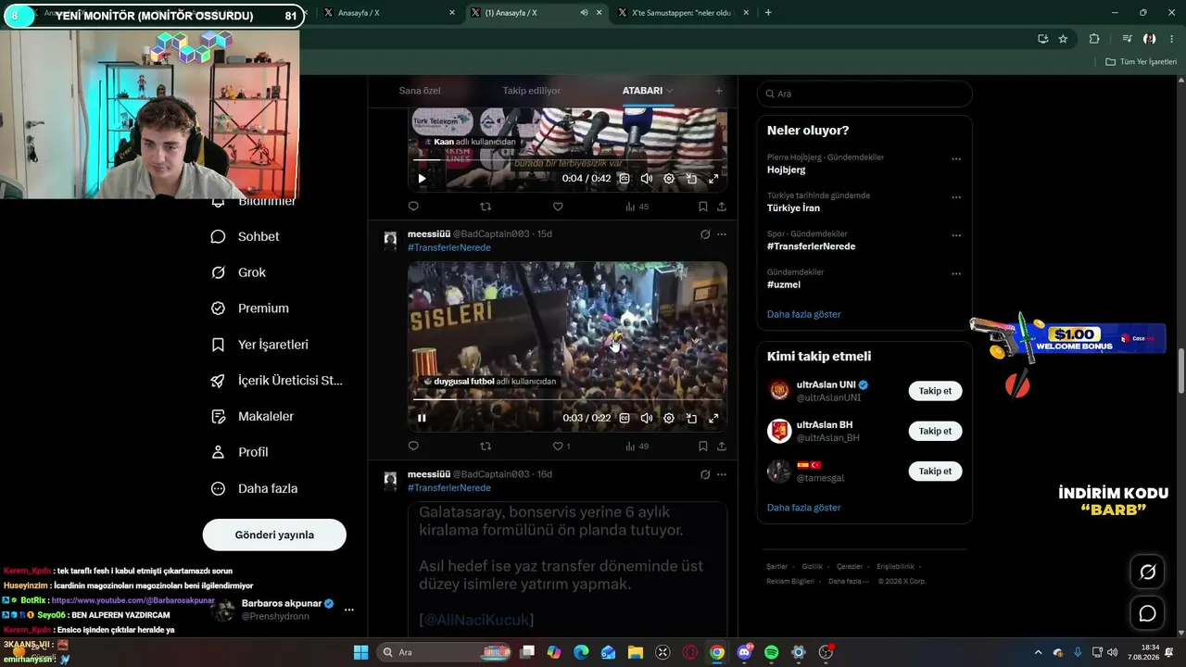Image resolution: width=1186 pixels, height=667 pixels.
Task: Click the Gönderi yayınla button
Action: (x=274, y=535)
